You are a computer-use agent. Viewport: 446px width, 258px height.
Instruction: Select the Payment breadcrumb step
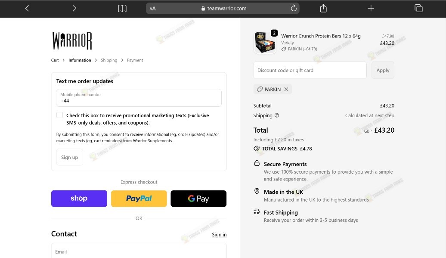135,60
